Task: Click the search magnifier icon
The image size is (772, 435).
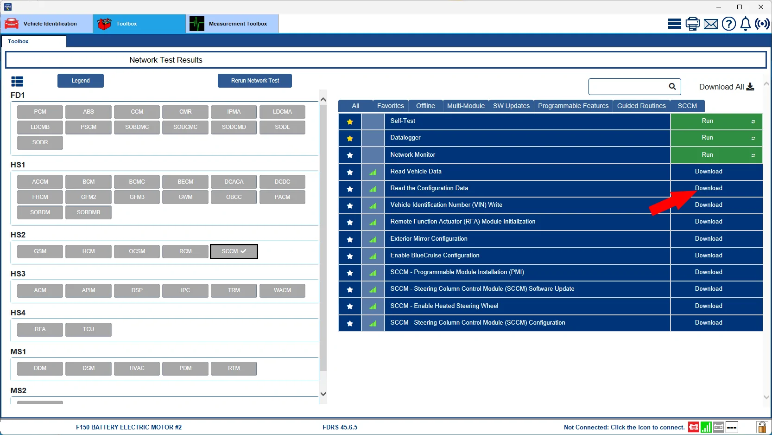Action: coord(672,86)
